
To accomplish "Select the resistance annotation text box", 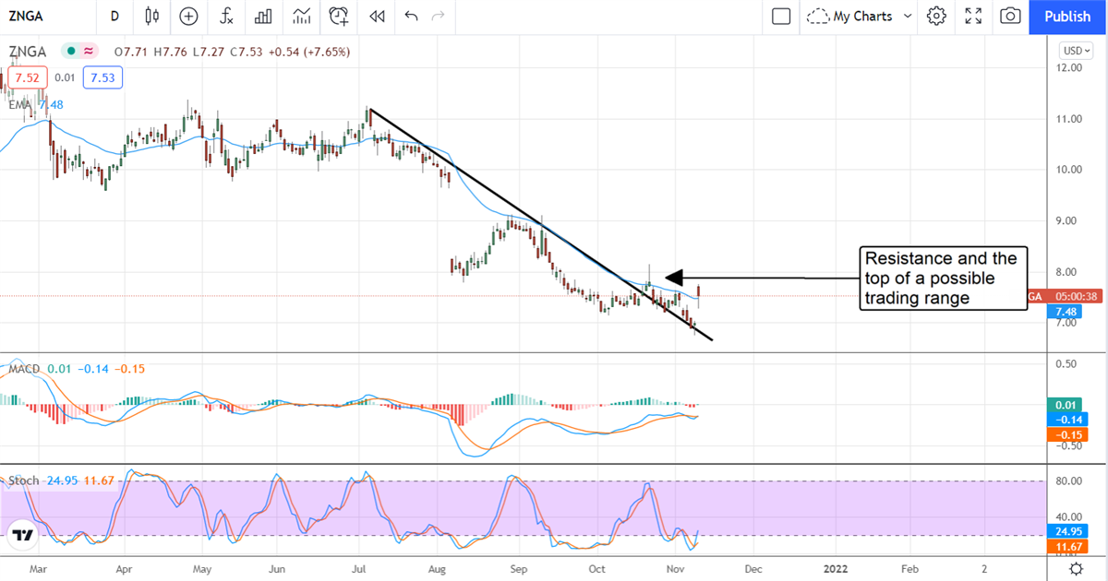I will click(x=943, y=278).
